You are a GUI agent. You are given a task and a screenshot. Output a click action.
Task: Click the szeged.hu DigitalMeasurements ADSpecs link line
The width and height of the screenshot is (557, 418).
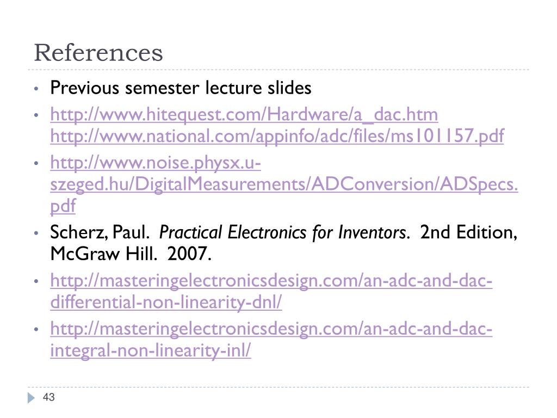284,185
